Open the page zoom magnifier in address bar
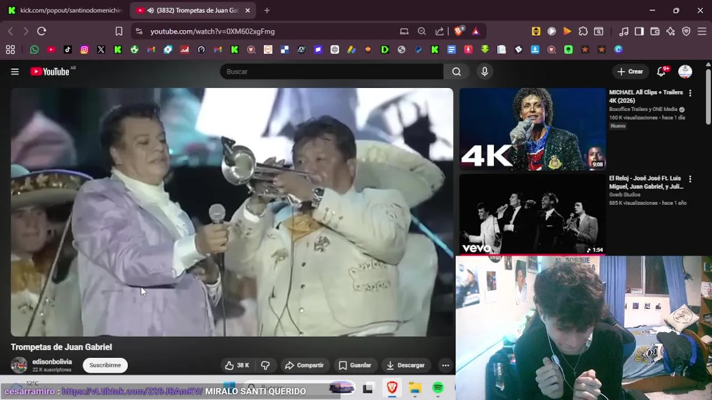Viewport: 712px width, 400px height. (x=422, y=32)
